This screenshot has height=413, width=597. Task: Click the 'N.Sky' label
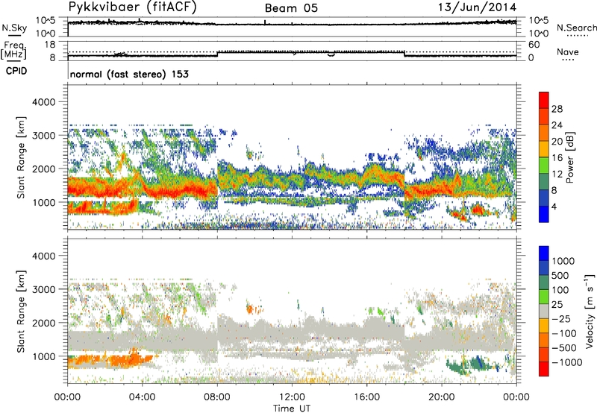click(x=14, y=28)
